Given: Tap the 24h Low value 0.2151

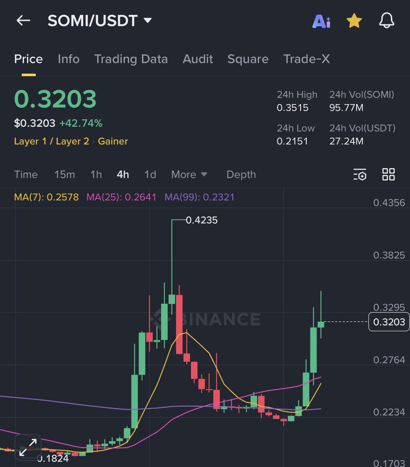Looking at the screenshot, I should pyautogui.click(x=292, y=141).
